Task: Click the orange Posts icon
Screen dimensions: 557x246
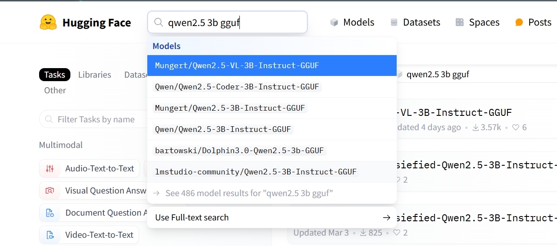Action: (x=519, y=23)
